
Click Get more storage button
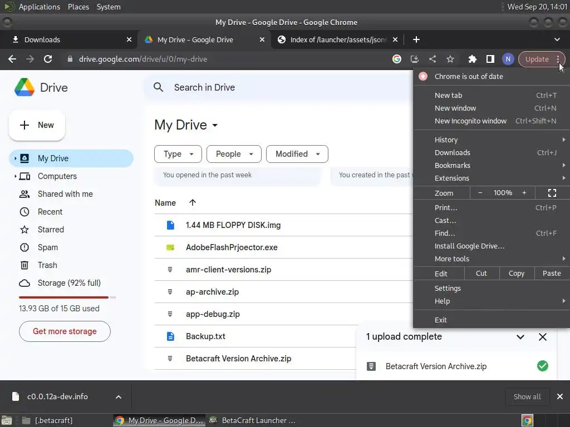pos(65,331)
